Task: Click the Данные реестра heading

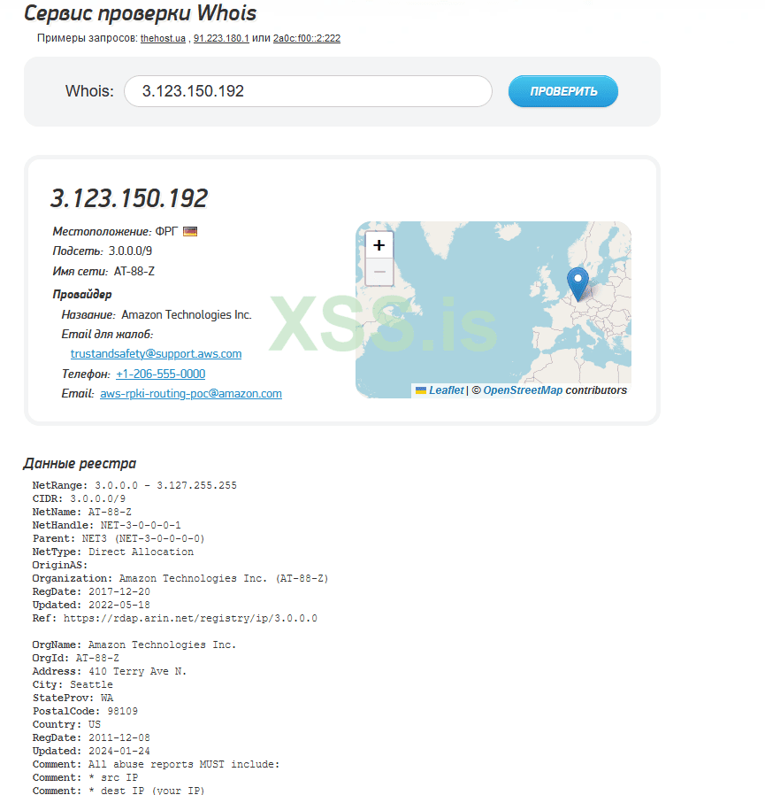Action: tap(80, 463)
